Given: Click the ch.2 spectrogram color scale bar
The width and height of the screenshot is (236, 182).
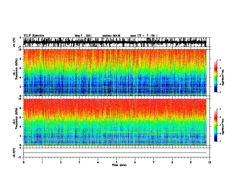Looking at the screenshot, I should [215, 125].
